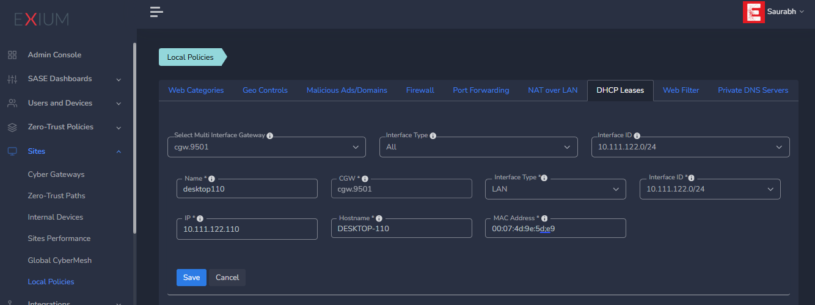815x305 pixels.
Task: Open the Interface Type 'LAN' dropdown
Action: 555,189
